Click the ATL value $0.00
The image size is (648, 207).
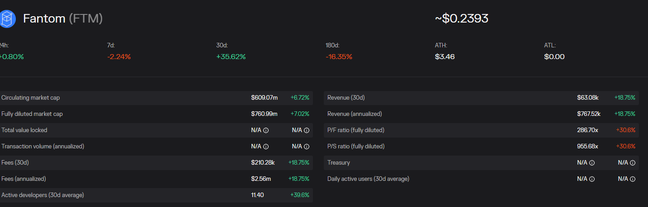click(x=554, y=57)
